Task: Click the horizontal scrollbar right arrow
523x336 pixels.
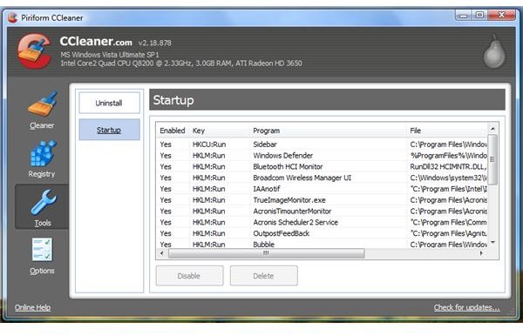Action: tap(481, 253)
